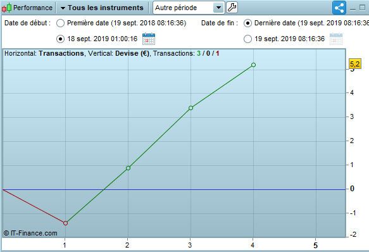Image resolution: width=369 pixels, height=252 pixels.
Task: Click data point at transaction 3
Action: coord(191,108)
